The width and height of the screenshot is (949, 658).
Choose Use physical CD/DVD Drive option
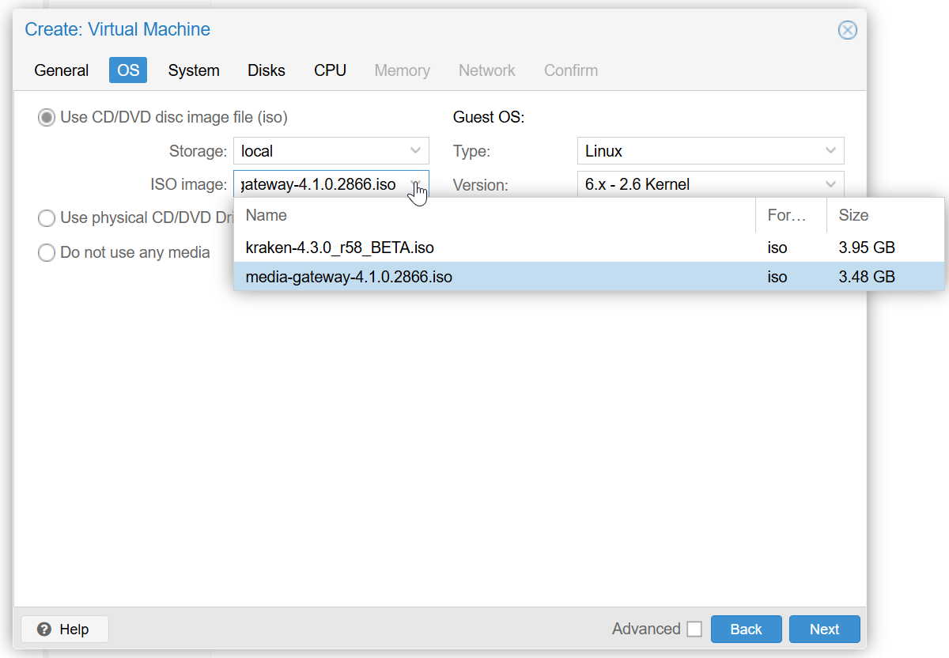pos(47,218)
